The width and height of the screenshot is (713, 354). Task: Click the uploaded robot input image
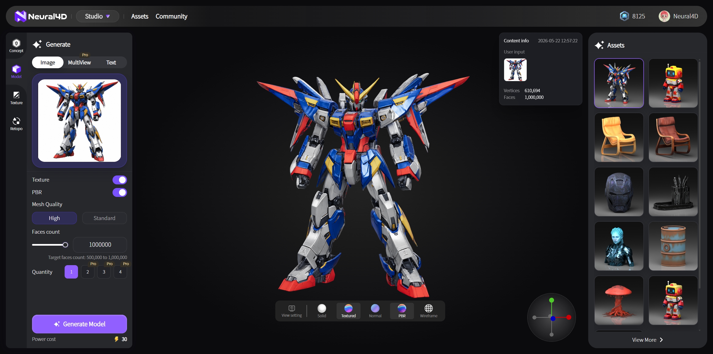(79, 121)
